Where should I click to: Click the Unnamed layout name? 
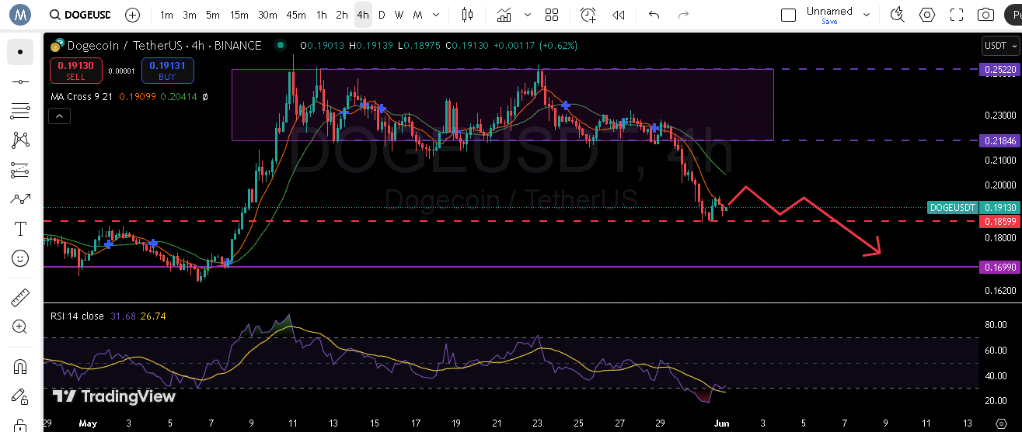tap(829, 11)
